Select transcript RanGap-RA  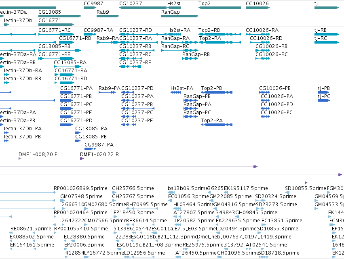[175, 38]
